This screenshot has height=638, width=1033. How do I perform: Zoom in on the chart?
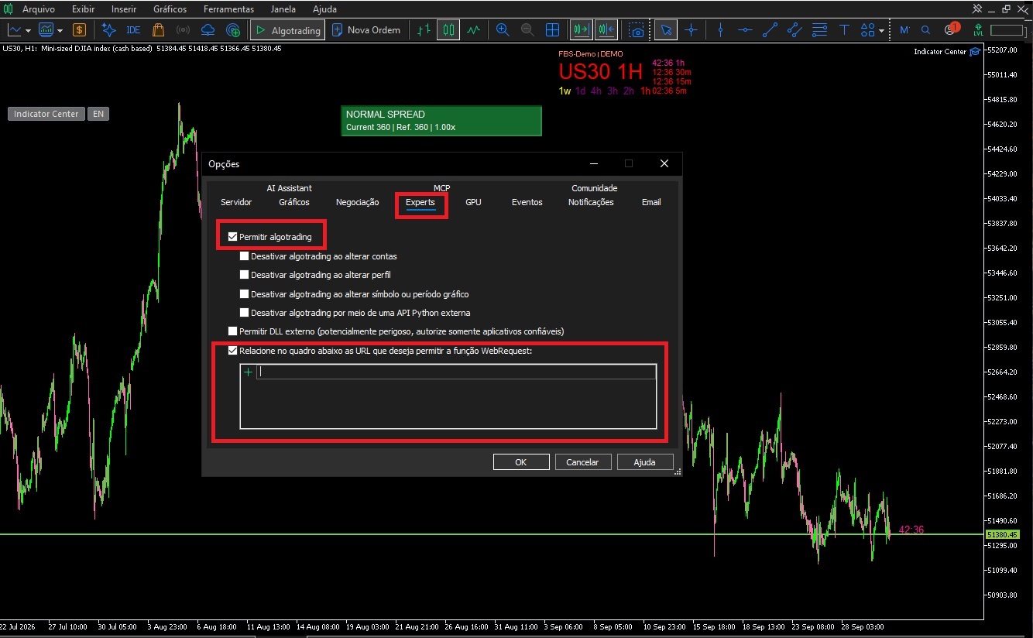503,30
